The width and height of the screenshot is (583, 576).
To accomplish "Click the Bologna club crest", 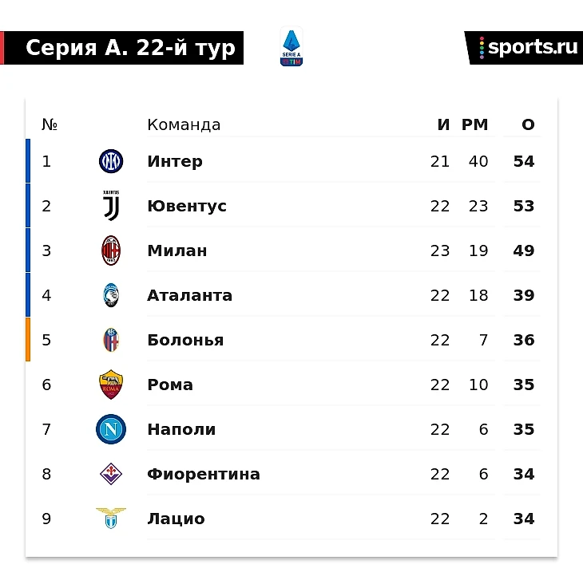I will tap(111, 340).
